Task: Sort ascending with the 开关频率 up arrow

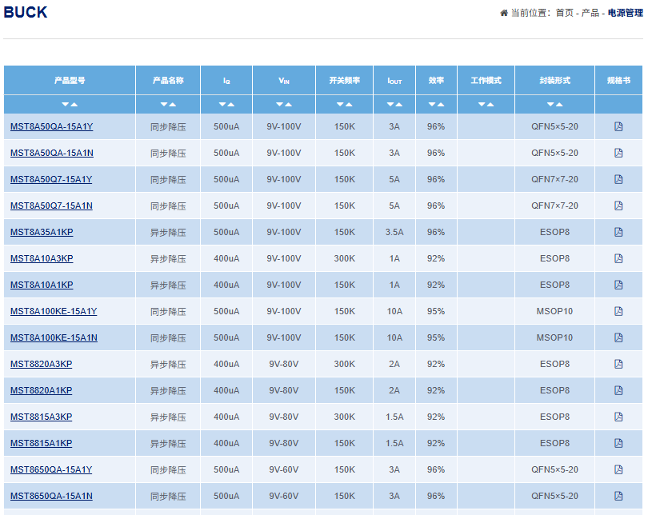Action: coord(349,105)
